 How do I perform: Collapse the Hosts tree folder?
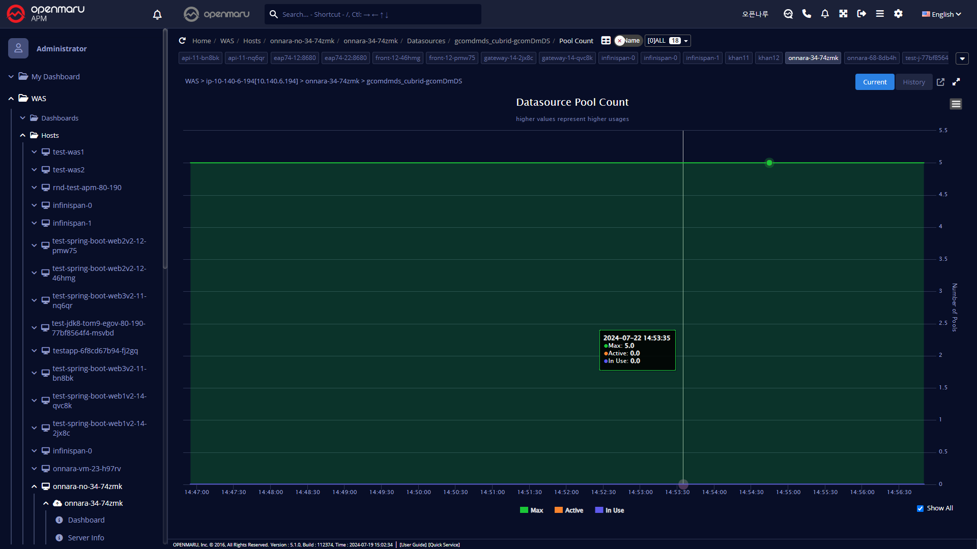(x=22, y=135)
